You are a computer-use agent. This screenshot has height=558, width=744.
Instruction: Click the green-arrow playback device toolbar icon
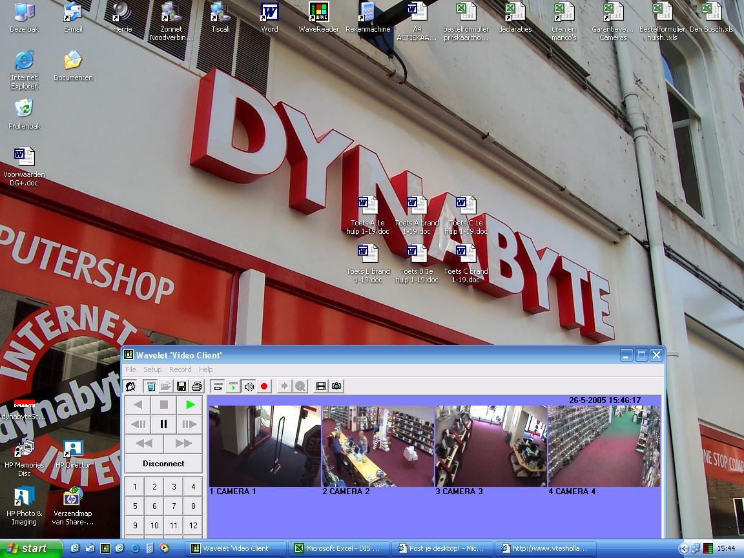[x=233, y=386]
